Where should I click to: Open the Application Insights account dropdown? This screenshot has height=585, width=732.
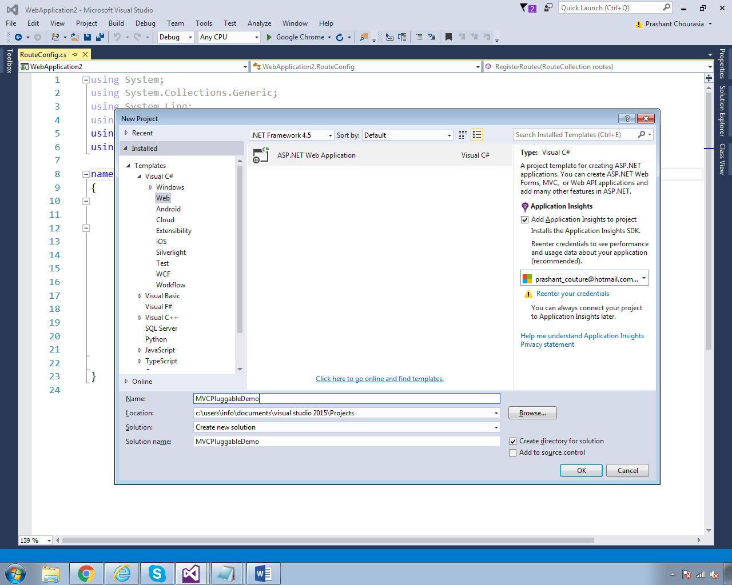pyautogui.click(x=644, y=278)
